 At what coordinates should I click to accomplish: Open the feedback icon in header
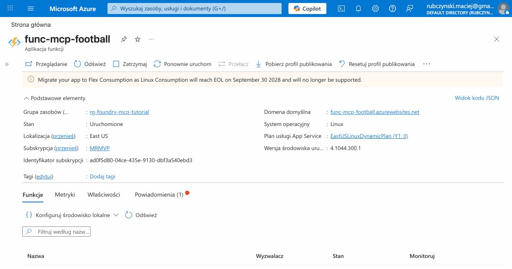(410, 9)
